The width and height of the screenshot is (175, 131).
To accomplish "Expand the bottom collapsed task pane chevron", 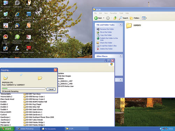I will 121,80.
